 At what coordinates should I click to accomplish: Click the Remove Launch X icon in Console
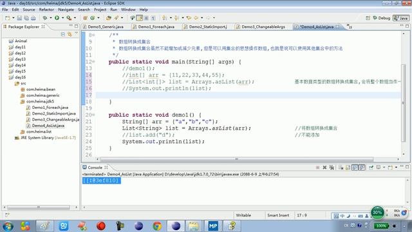coord(324,168)
